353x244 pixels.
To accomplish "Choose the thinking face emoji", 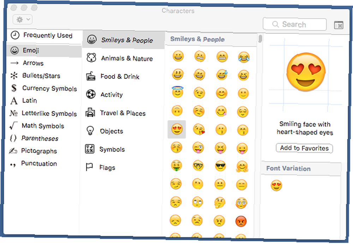I will [220, 203].
